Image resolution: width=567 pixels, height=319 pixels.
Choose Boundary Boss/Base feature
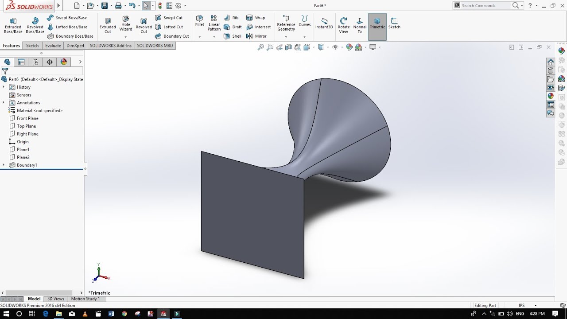(x=70, y=36)
